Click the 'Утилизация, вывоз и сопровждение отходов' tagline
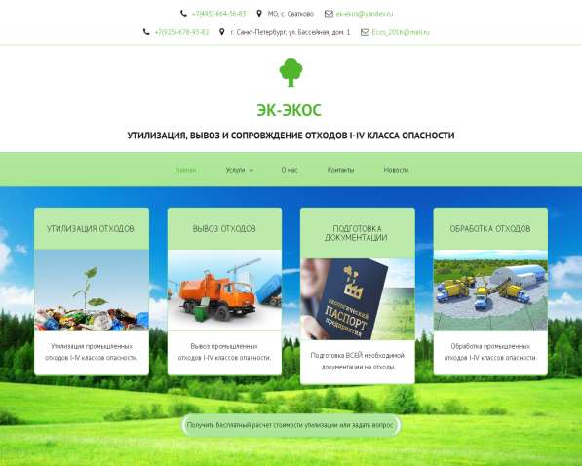Viewport: 582px width, 466px height. tap(291, 136)
